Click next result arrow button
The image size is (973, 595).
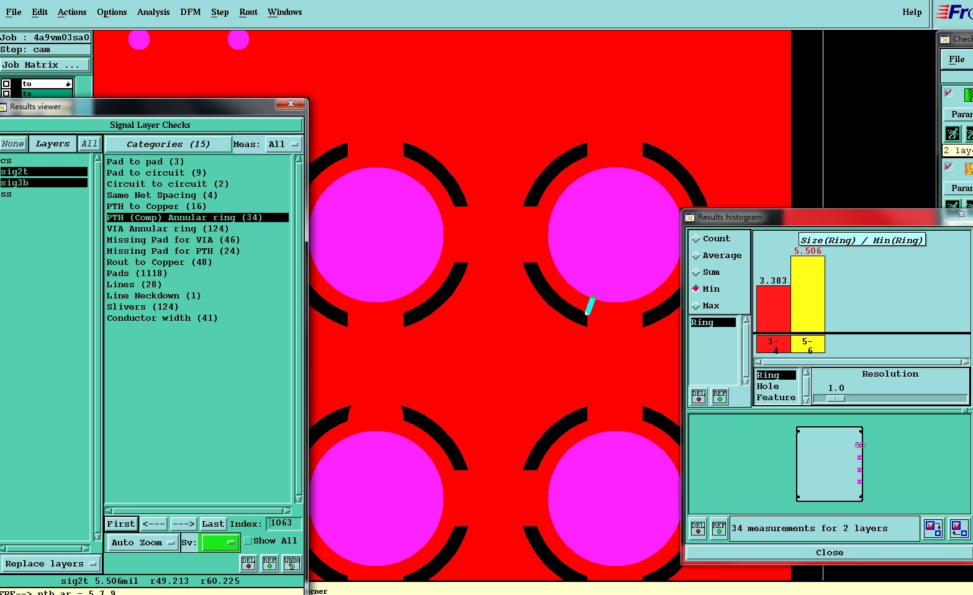point(183,524)
